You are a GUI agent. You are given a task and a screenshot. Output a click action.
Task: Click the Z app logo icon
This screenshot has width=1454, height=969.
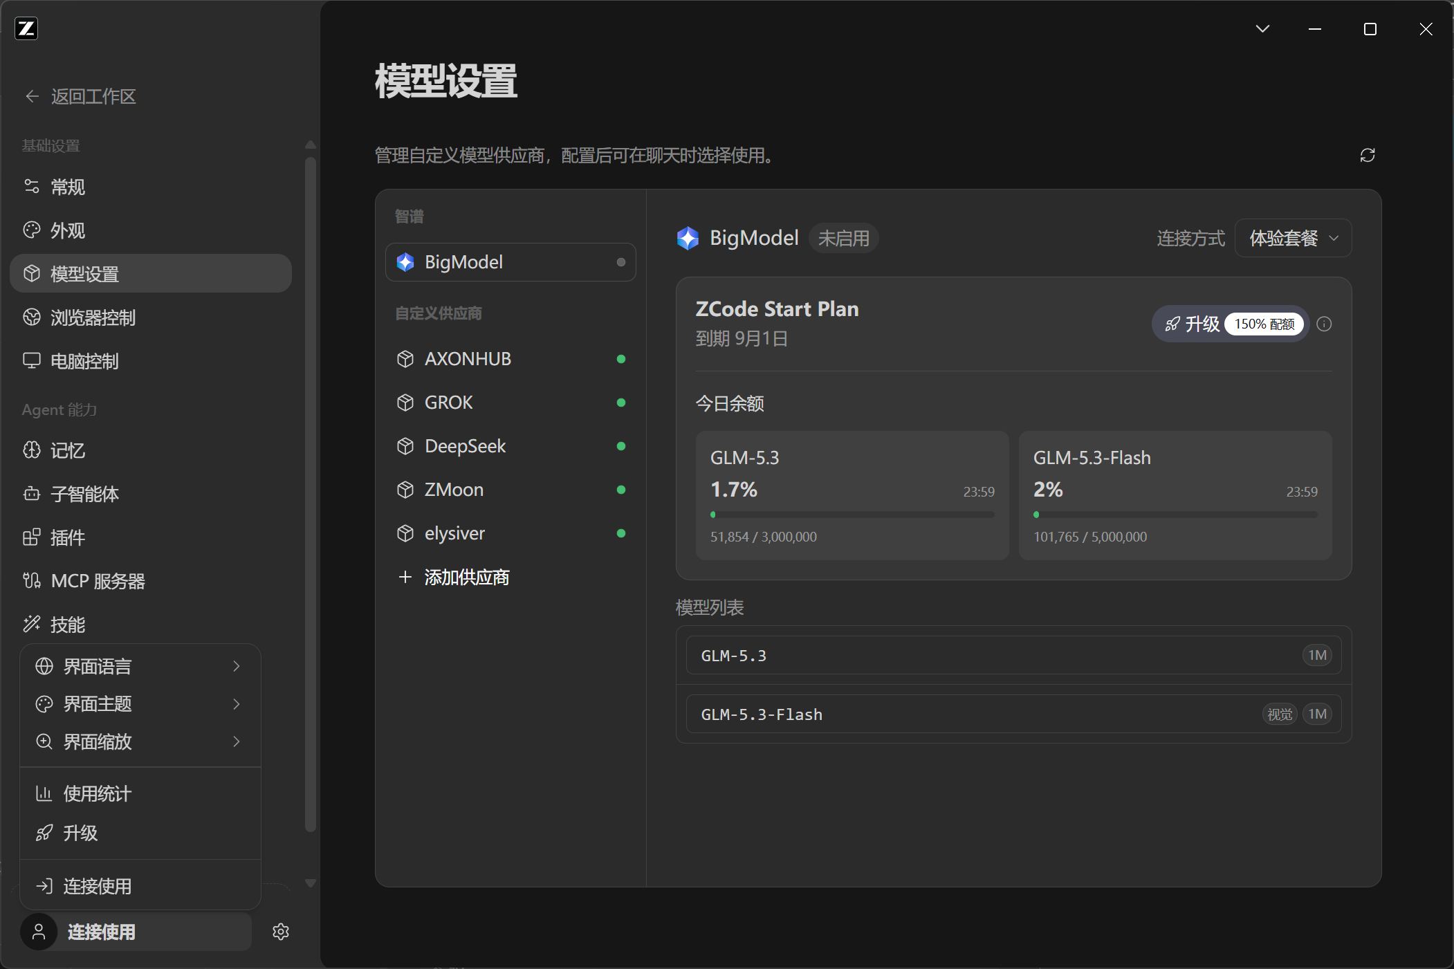(x=26, y=28)
